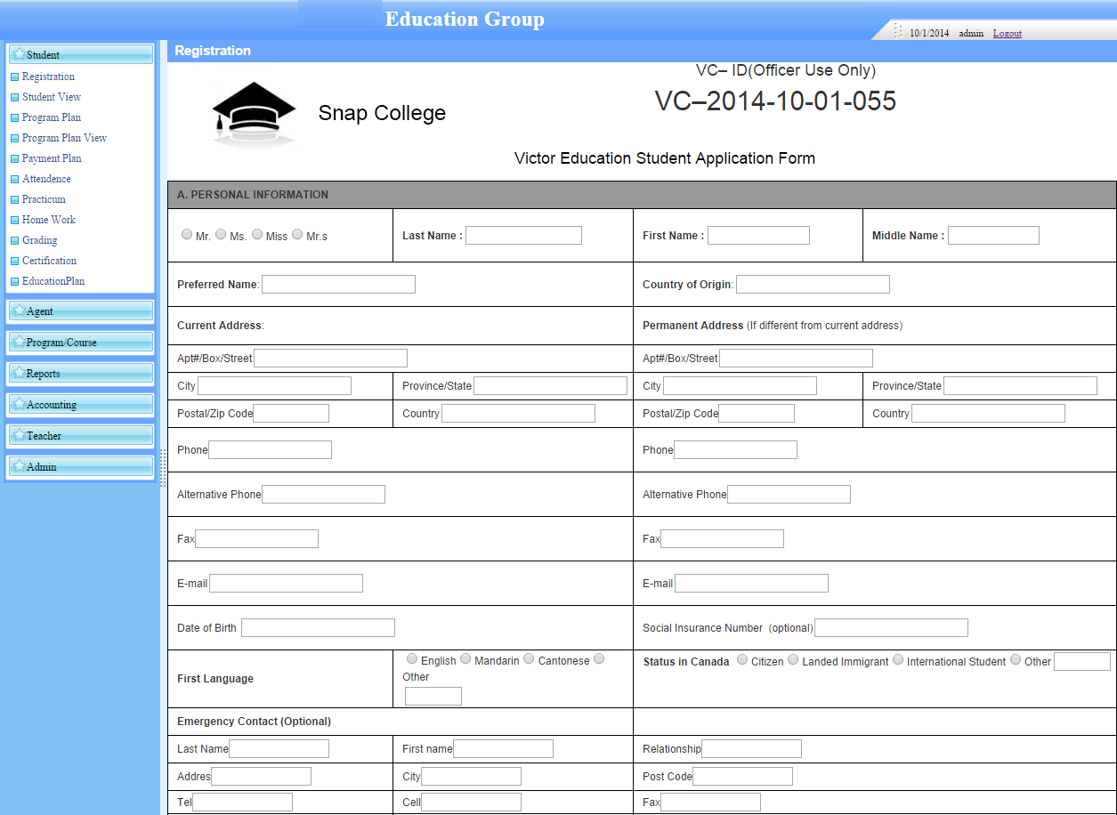Click the square bullet icon beside Certification
The height and width of the screenshot is (815, 1117).
click(x=14, y=262)
